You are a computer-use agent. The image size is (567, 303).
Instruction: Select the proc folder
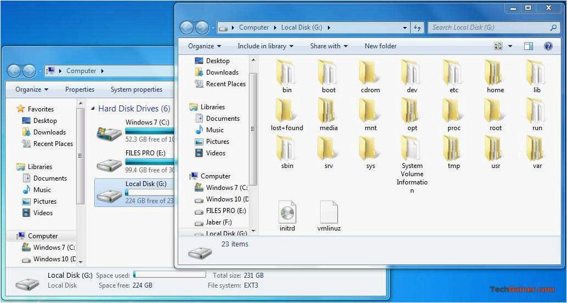pyautogui.click(x=454, y=114)
